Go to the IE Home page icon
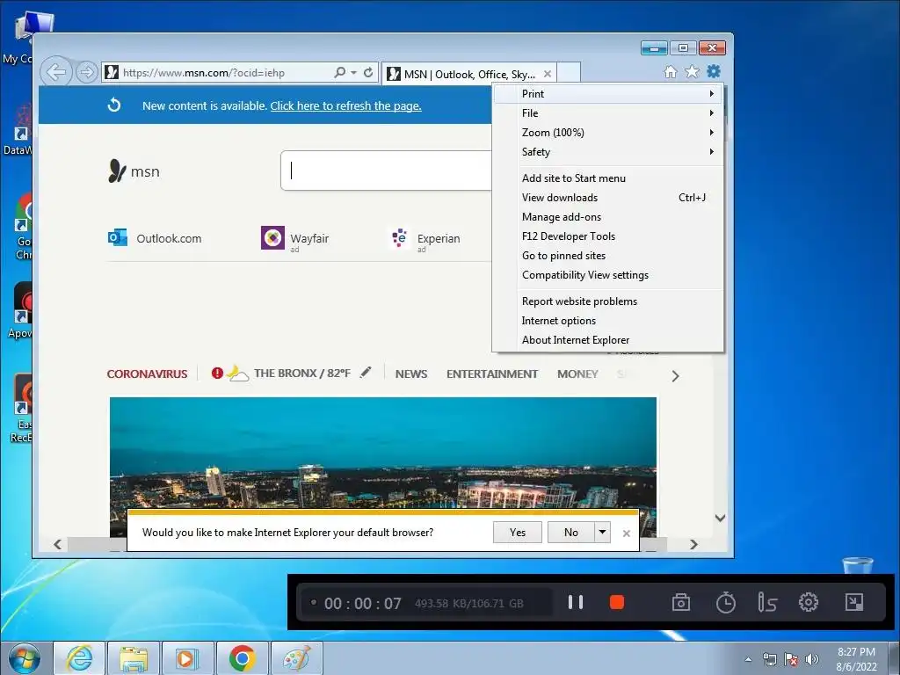The image size is (900, 675). pyautogui.click(x=671, y=72)
